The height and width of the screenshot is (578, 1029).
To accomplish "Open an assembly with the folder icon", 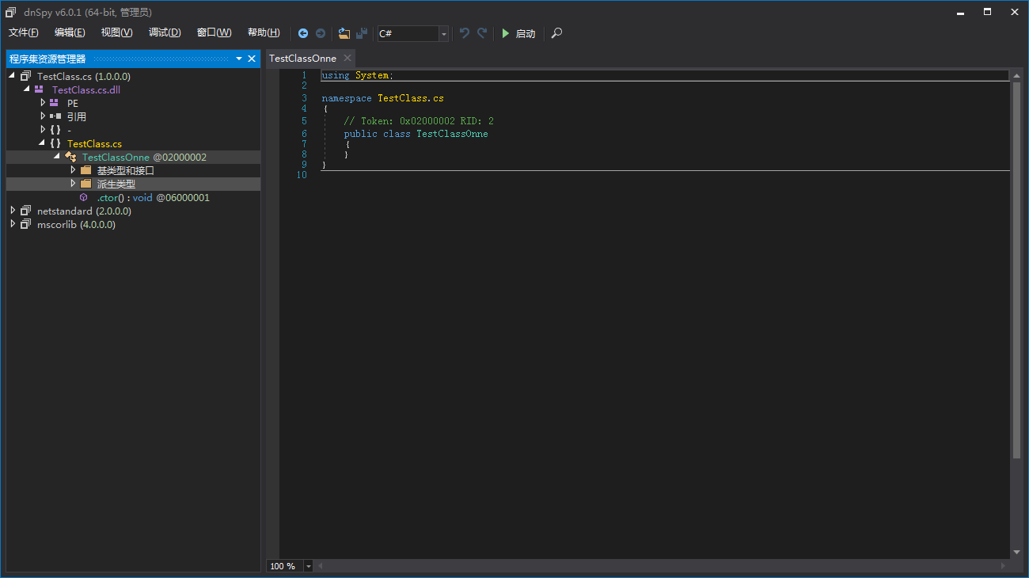I will click(344, 33).
